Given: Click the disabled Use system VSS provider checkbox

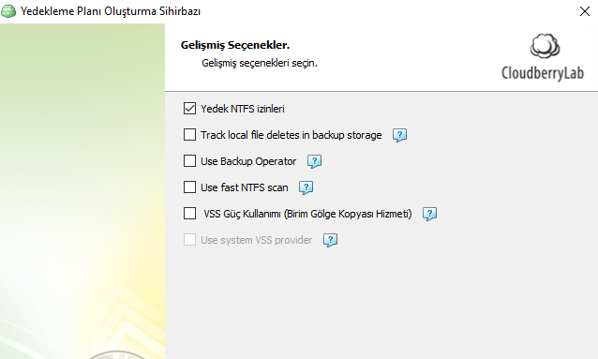Looking at the screenshot, I should pyautogui.click(x=189, y=240).
